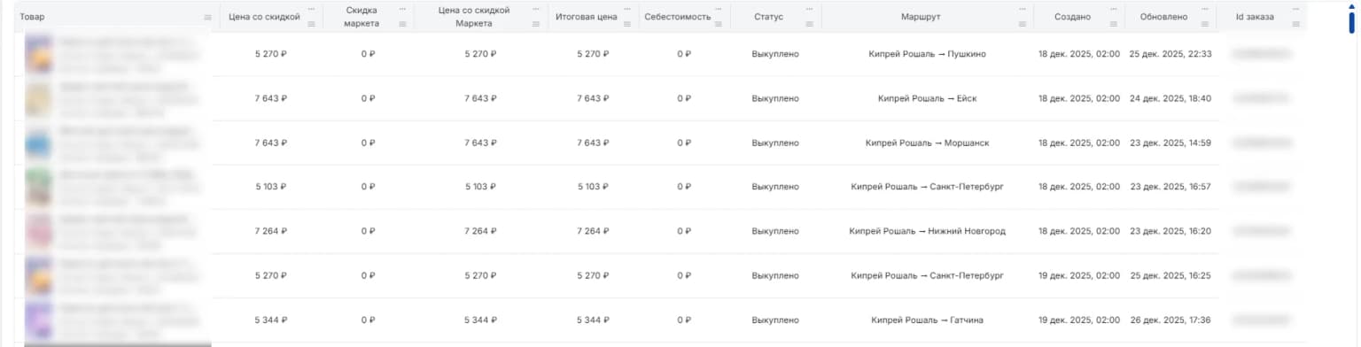
Task: Click updated date 24 дек. 2025, 18:40
Action: click(1170, 98)
